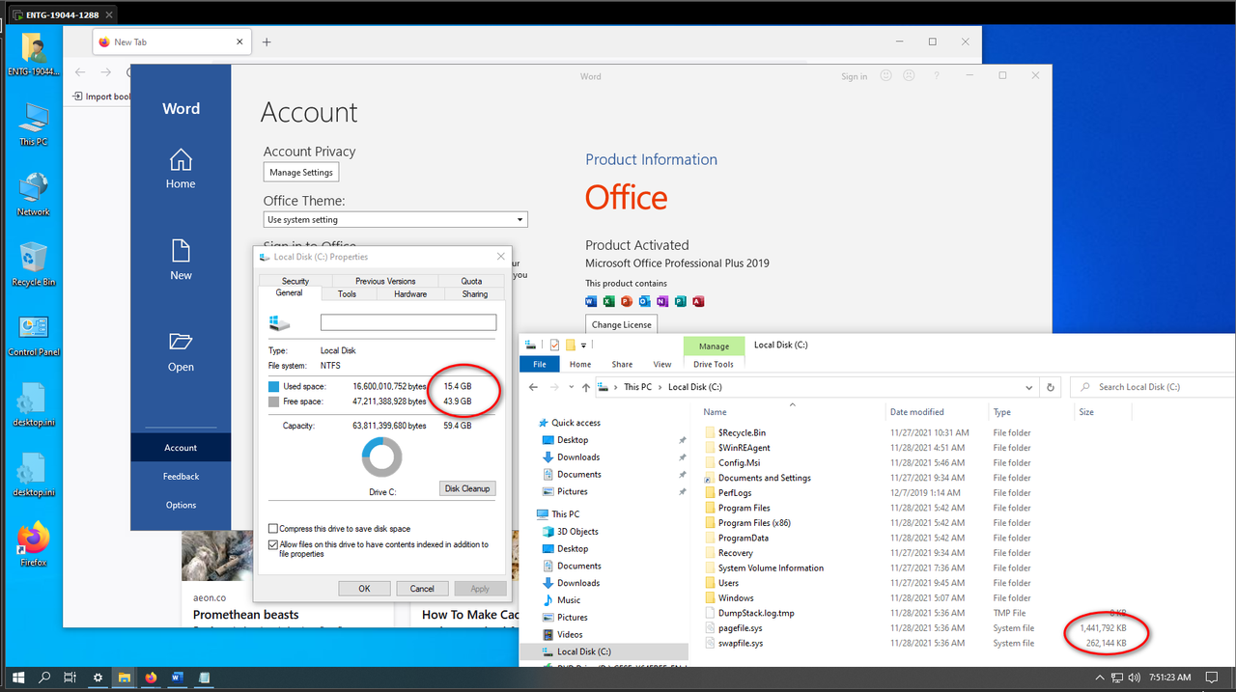Switch to the Sharing tab
Screen dimensions: 1236x692
pos(475,293)
